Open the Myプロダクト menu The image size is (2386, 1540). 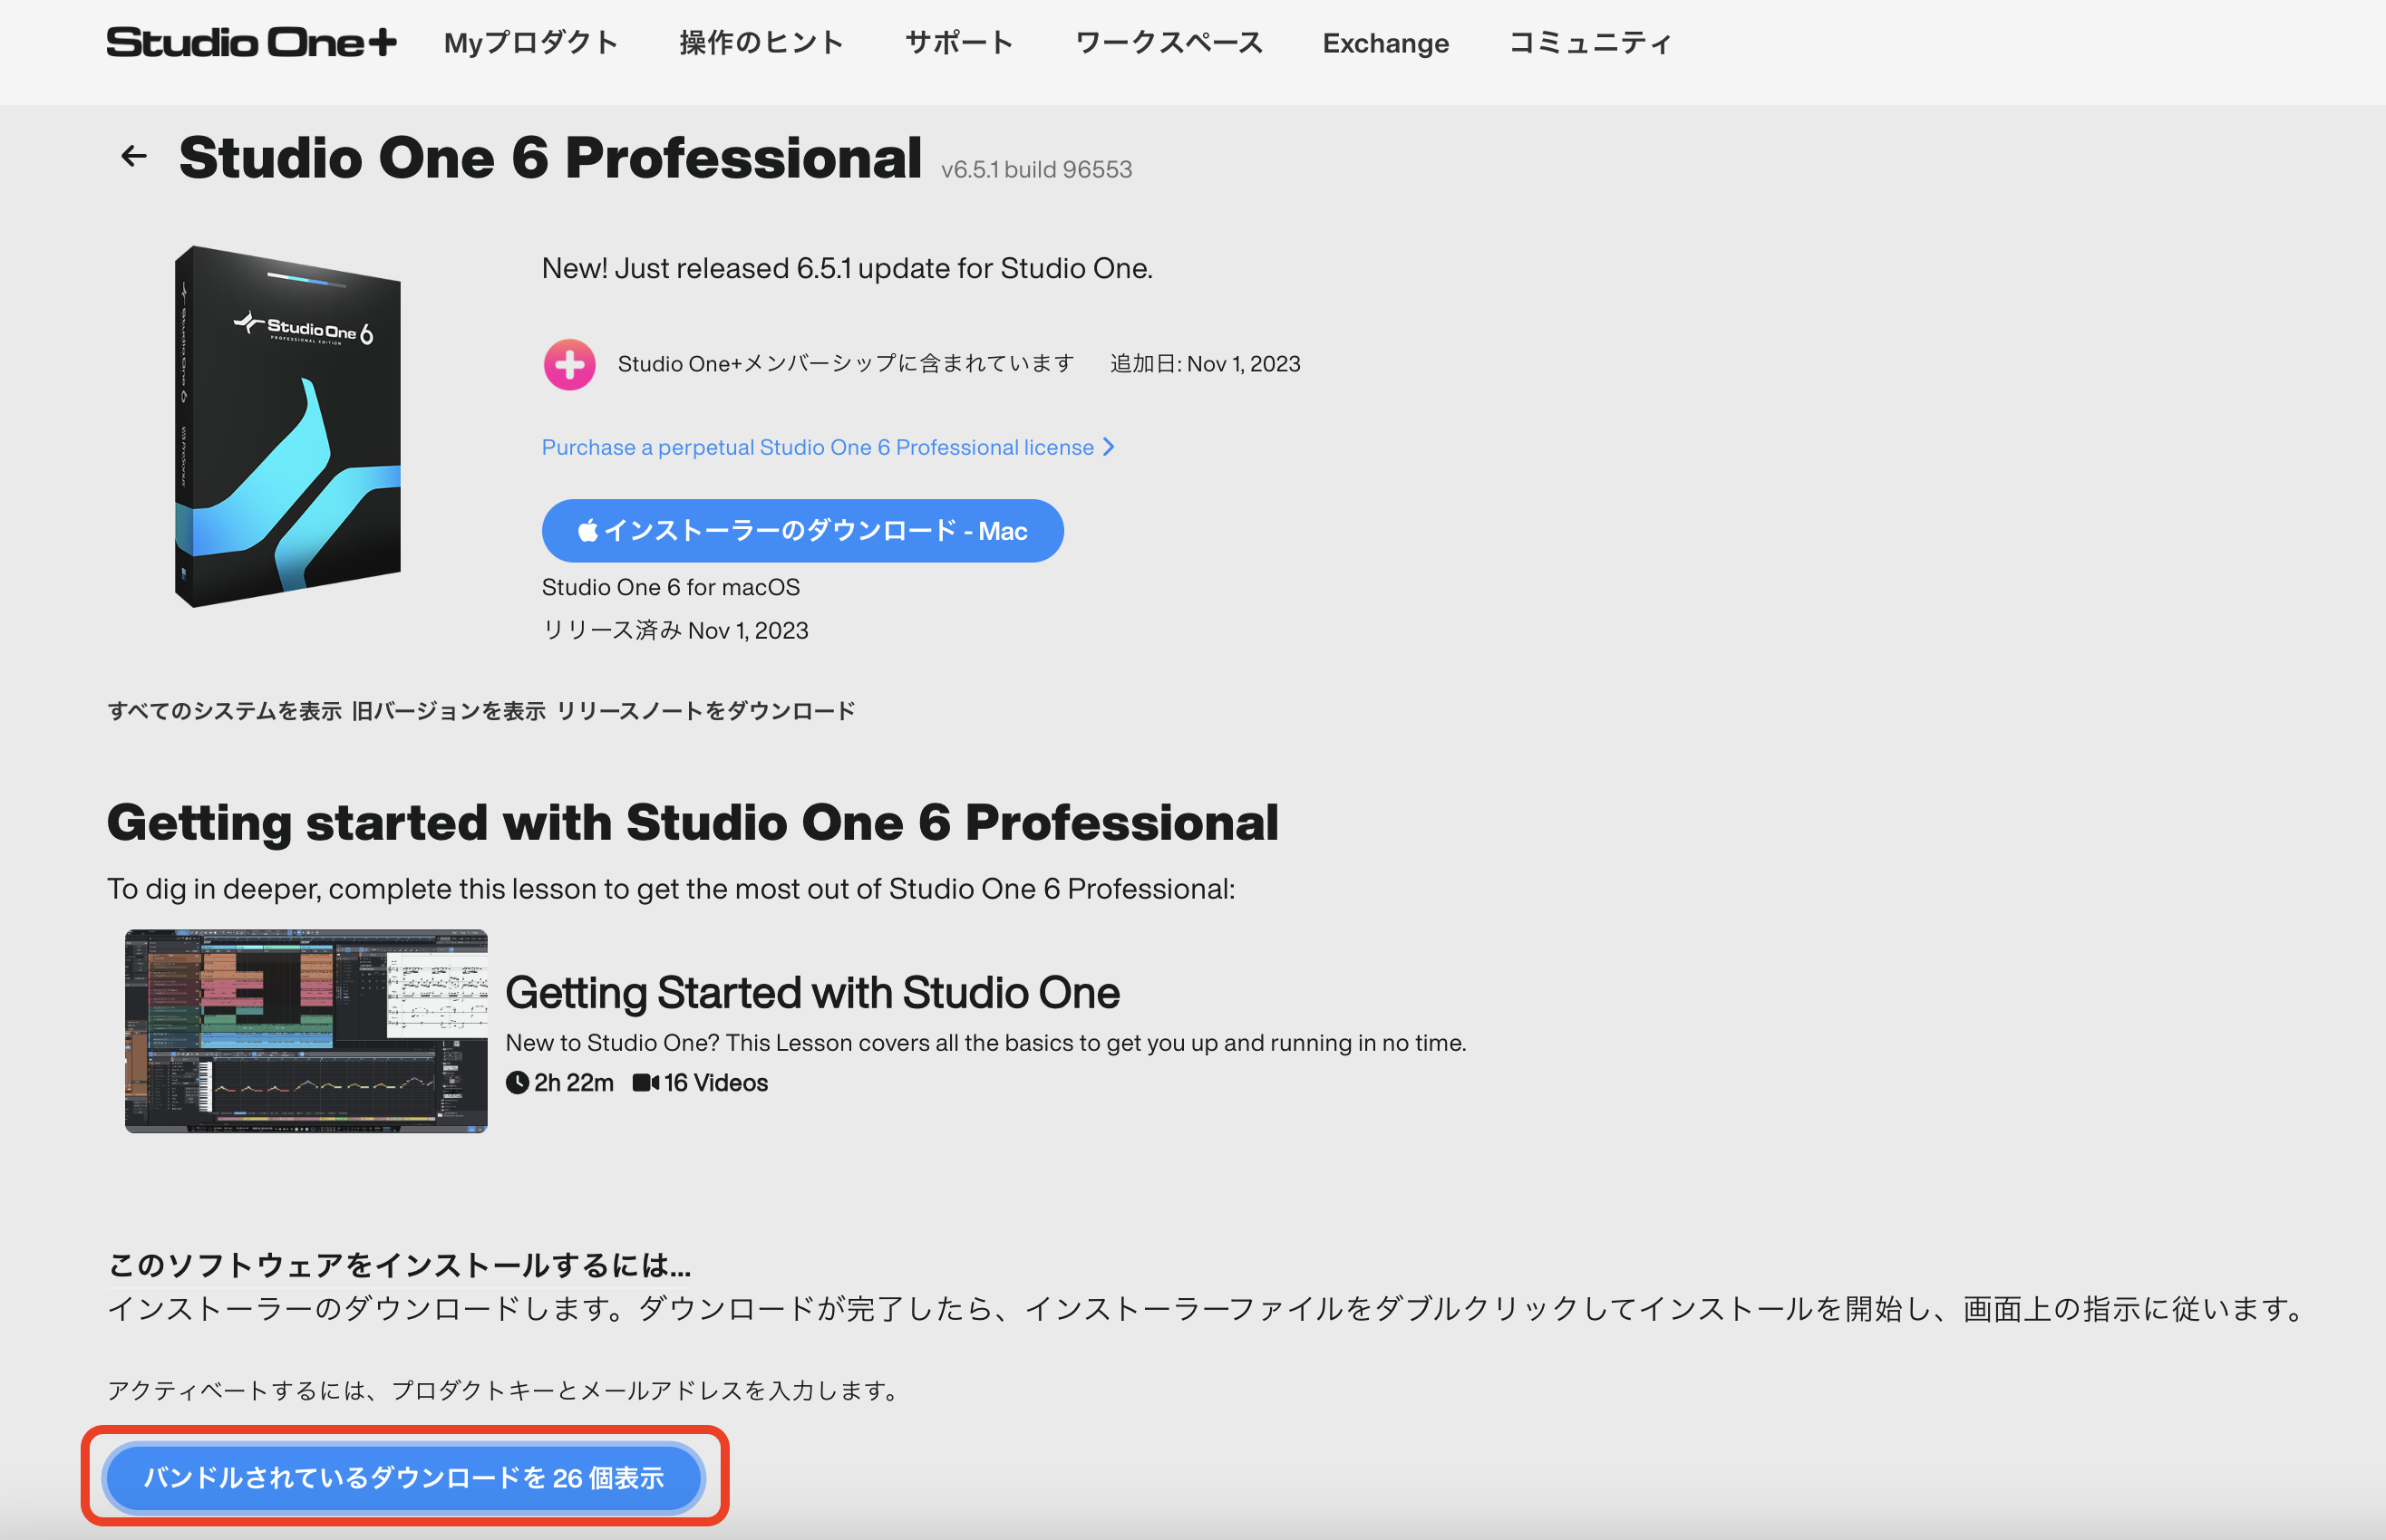click(530, 43)
